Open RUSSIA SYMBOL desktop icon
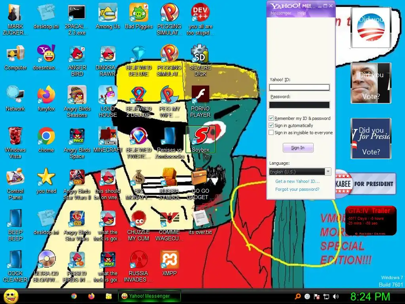 tap(169, 184)
